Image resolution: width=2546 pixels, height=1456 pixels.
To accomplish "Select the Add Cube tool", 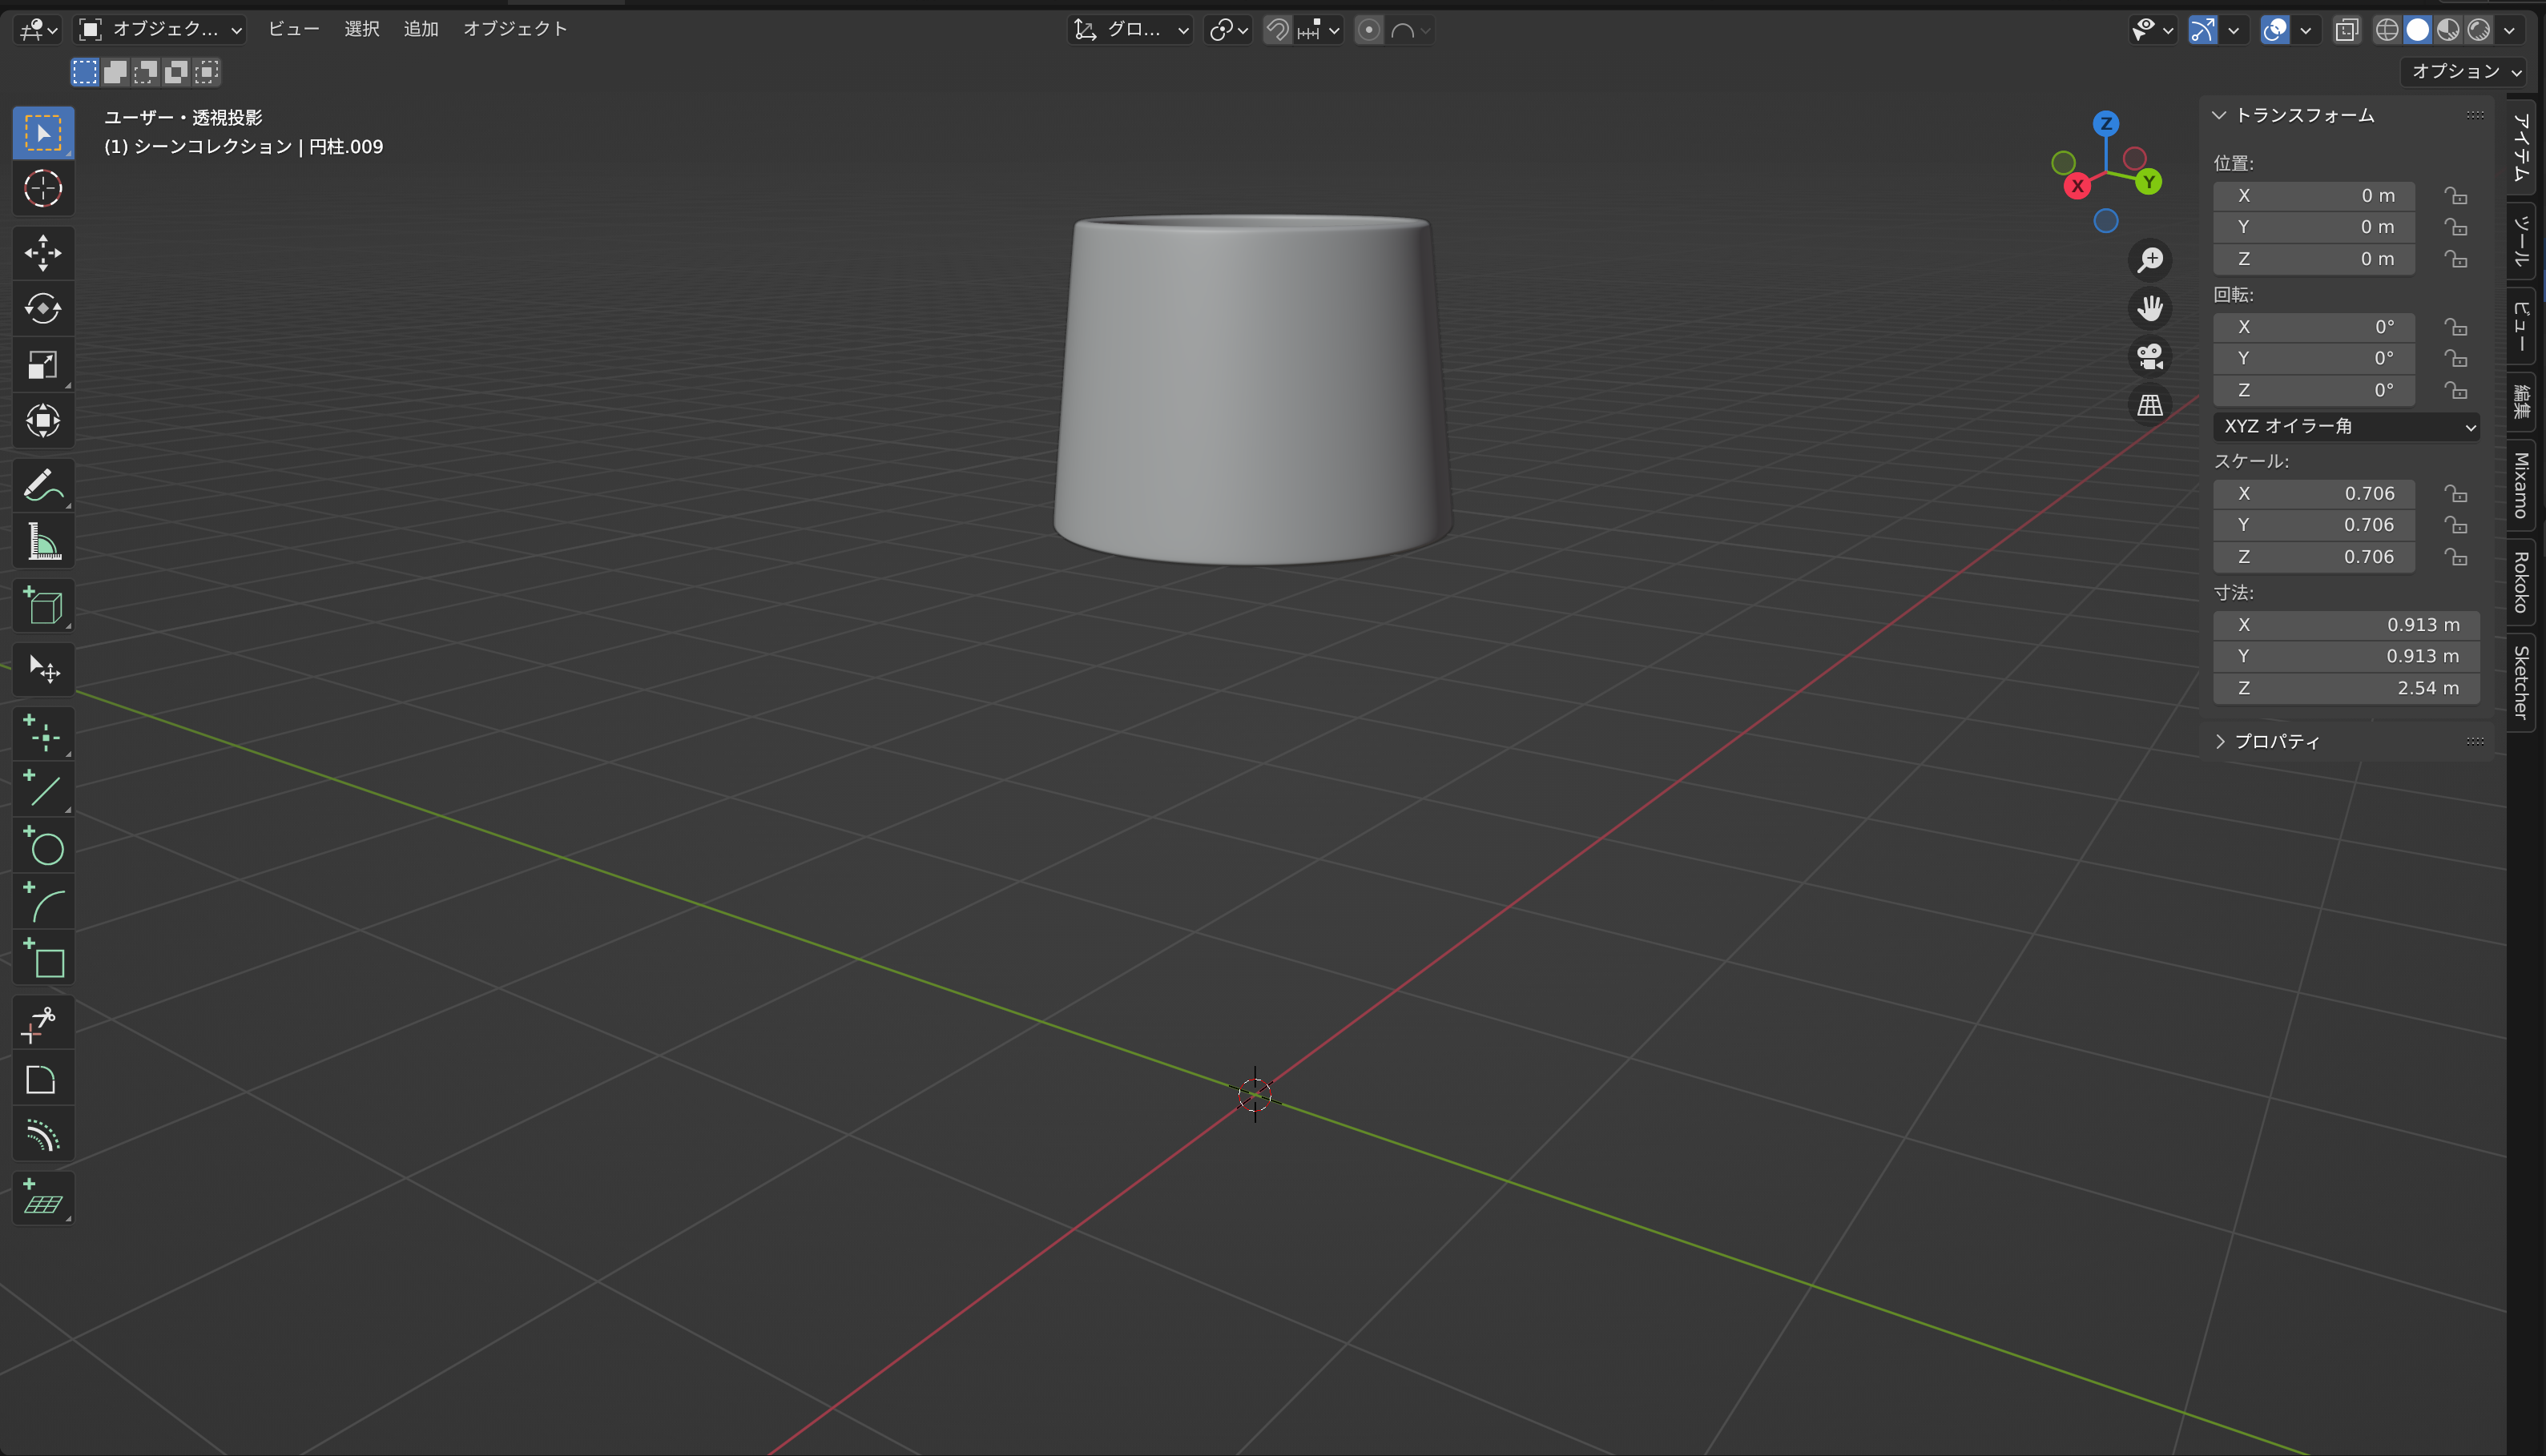I will (x=43, y=605).
